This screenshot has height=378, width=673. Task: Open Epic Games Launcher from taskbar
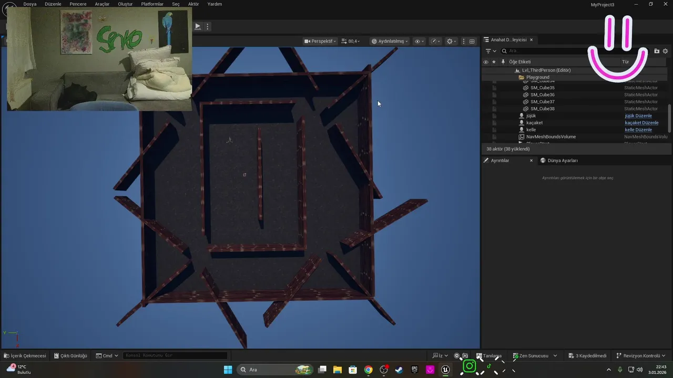pos(414,370)
